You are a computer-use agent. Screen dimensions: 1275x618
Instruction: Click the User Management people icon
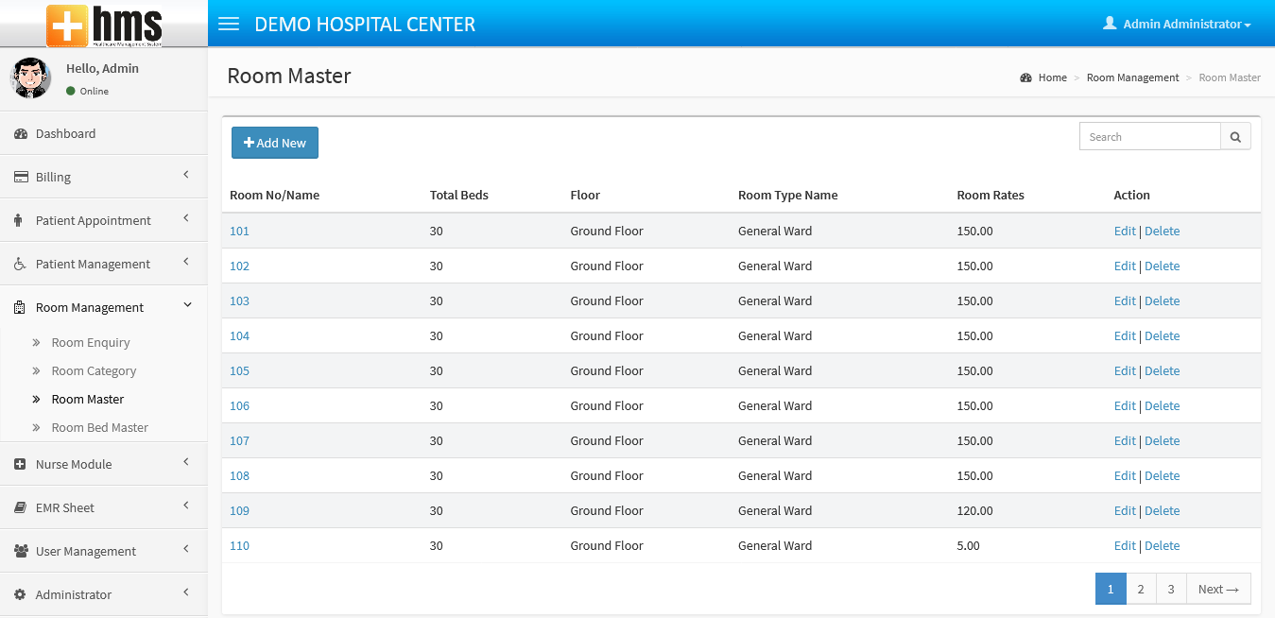tap(20, 552)
